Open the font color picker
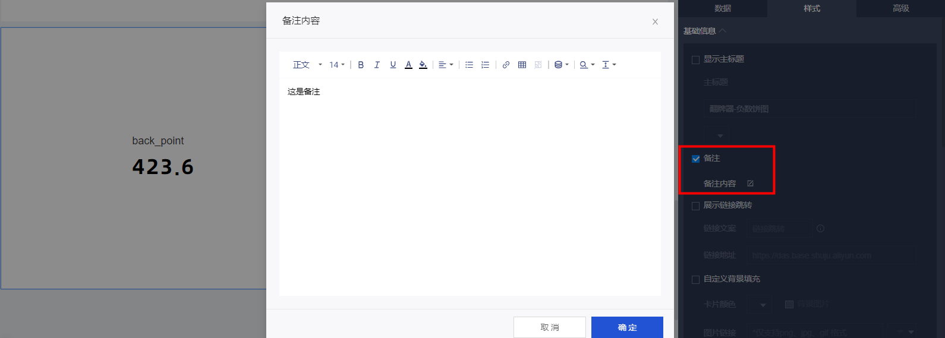 pyautogui.click(x=408, y=65)
